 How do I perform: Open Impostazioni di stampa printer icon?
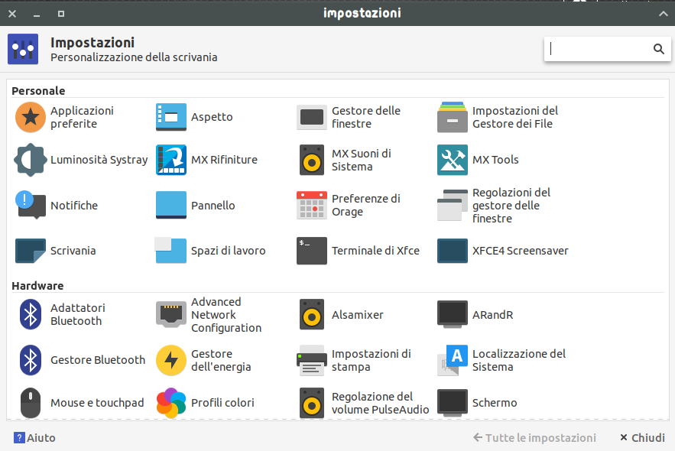point(312,361)
